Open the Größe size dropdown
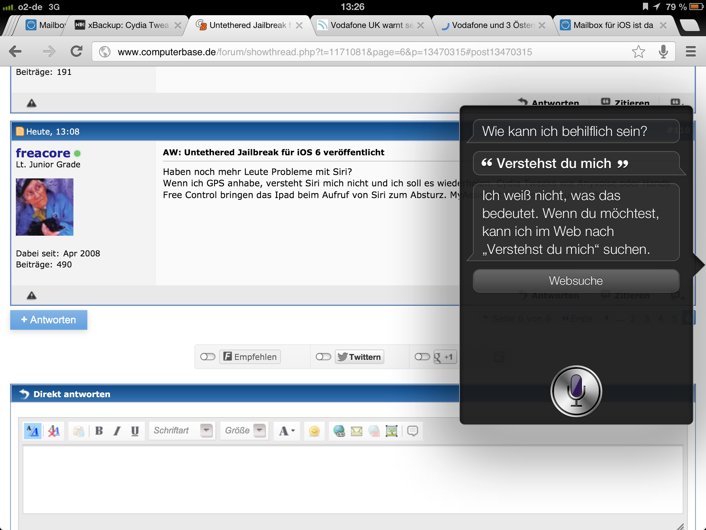The height and width of the screenshot is (530, 706). [x=260, y=430]
